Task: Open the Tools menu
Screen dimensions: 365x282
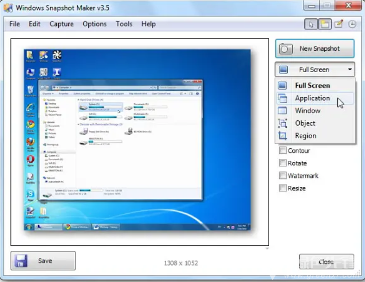Action: pyautogui.click(x=124, y=24)
